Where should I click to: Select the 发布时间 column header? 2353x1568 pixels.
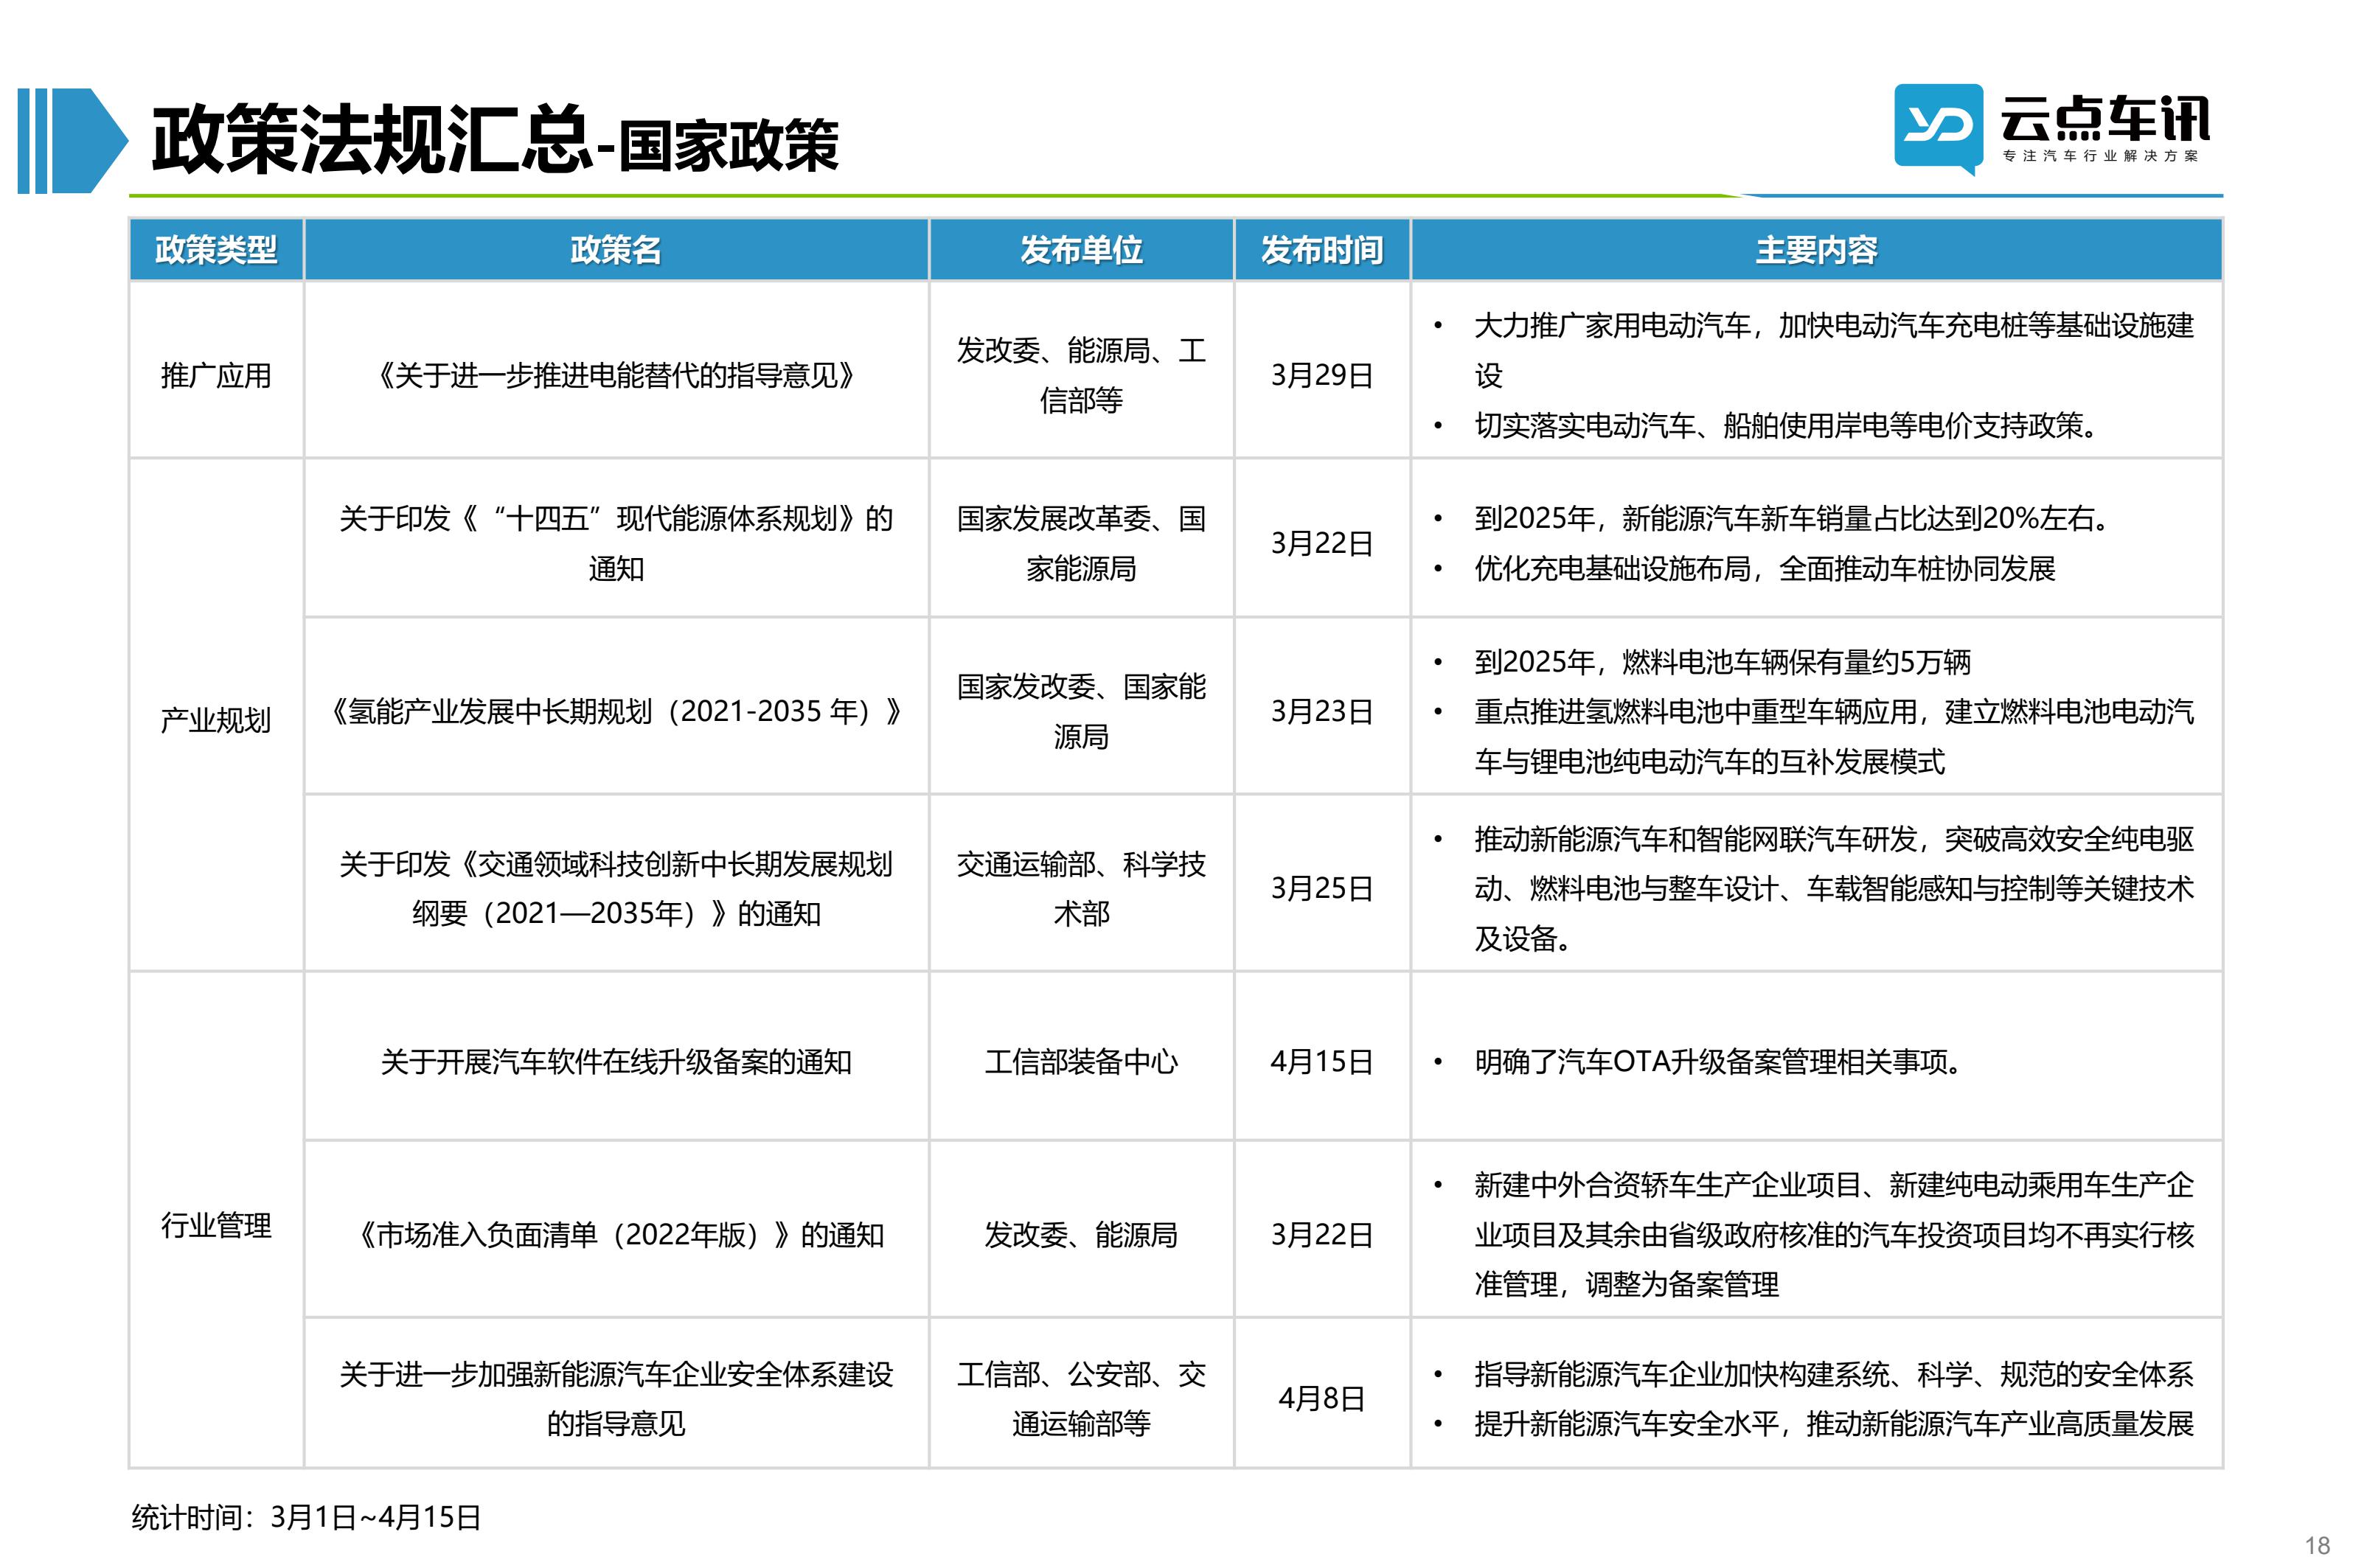click(1322, 250)
